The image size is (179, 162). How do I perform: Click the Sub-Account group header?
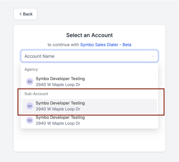point(36,94)
